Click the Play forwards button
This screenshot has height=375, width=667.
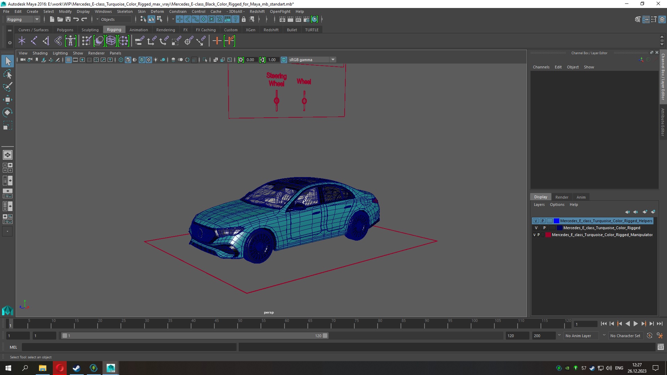[x=635, y=324]
